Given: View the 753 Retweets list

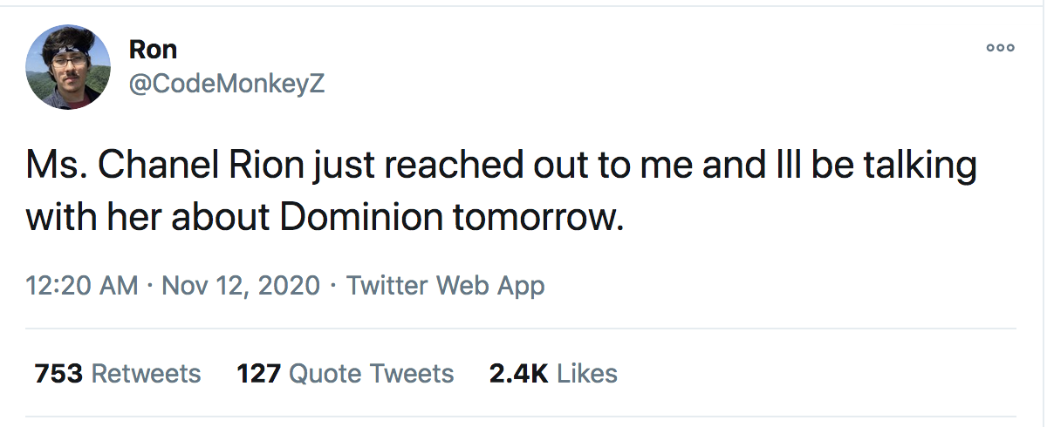Looking at the screenshot, I should 118,374.
